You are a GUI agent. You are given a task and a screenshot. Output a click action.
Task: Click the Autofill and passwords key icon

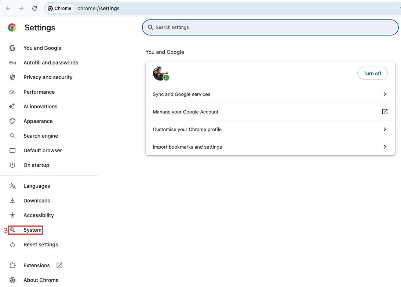click(12, 63)
